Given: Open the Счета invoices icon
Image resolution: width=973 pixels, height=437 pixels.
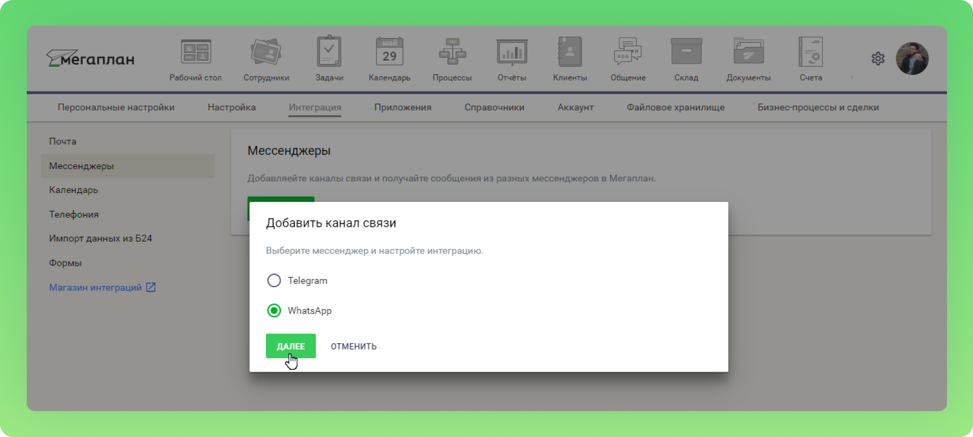Looking at the screenshot, I should click(811, 51).
